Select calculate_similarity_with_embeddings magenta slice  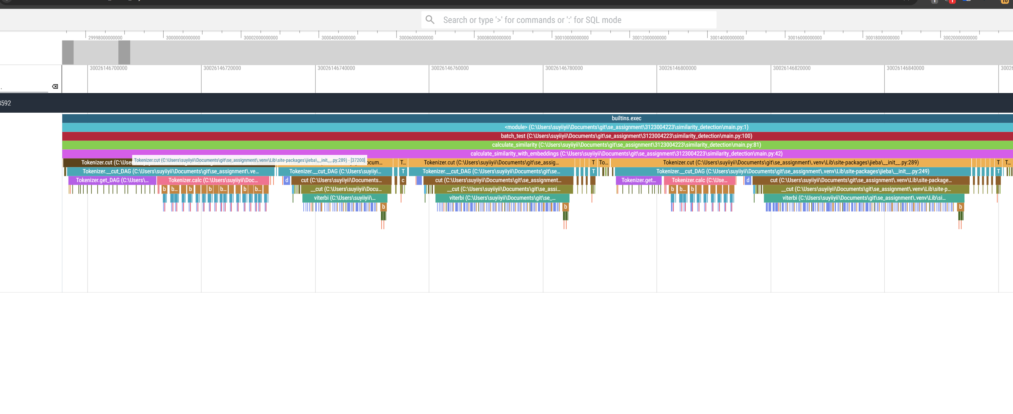626,154
